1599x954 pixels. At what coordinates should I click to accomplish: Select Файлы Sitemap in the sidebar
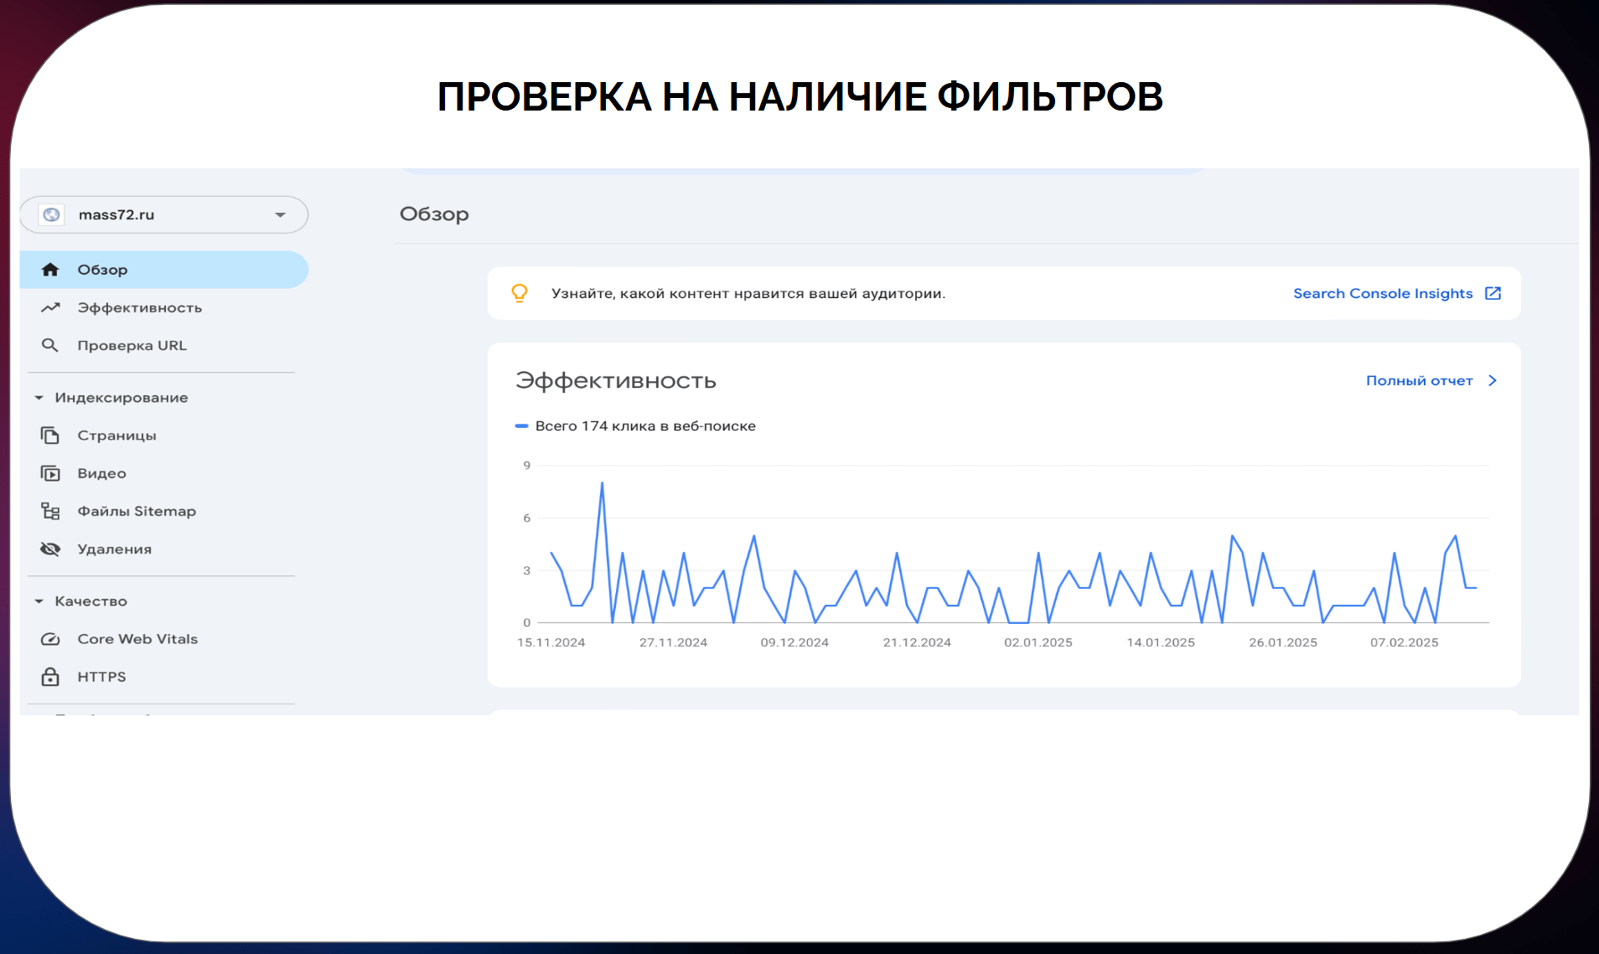pos(136,511)
